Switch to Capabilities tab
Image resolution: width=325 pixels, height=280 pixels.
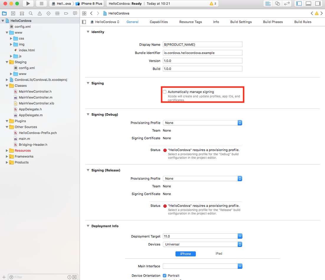point(159,22)
